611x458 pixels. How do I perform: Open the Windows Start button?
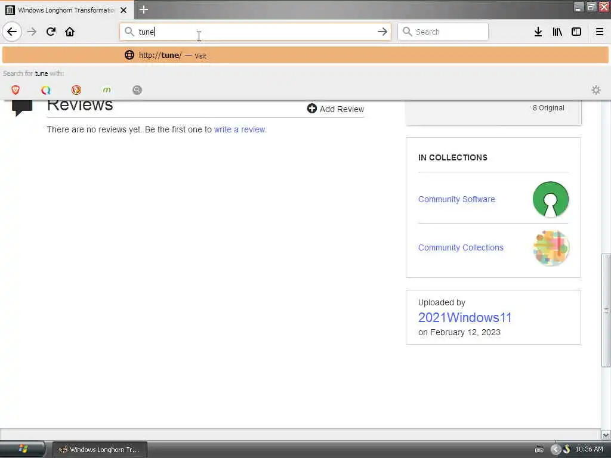click(x=23, y=449)
